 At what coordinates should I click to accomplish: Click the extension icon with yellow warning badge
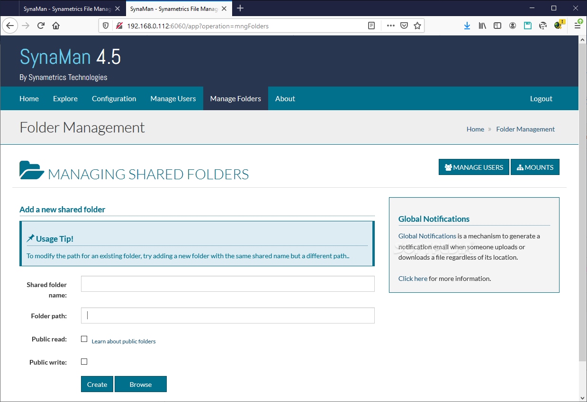pyautogui.click(x=559, y=25)
